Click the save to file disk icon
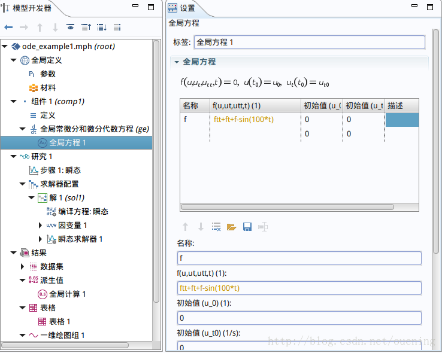The width and height of the screenshot is (442, 353). coord(247,227)
